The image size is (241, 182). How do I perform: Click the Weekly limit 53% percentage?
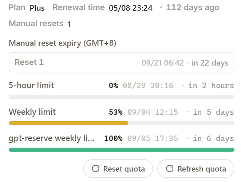pyautogui.click(x=116, y=112)
